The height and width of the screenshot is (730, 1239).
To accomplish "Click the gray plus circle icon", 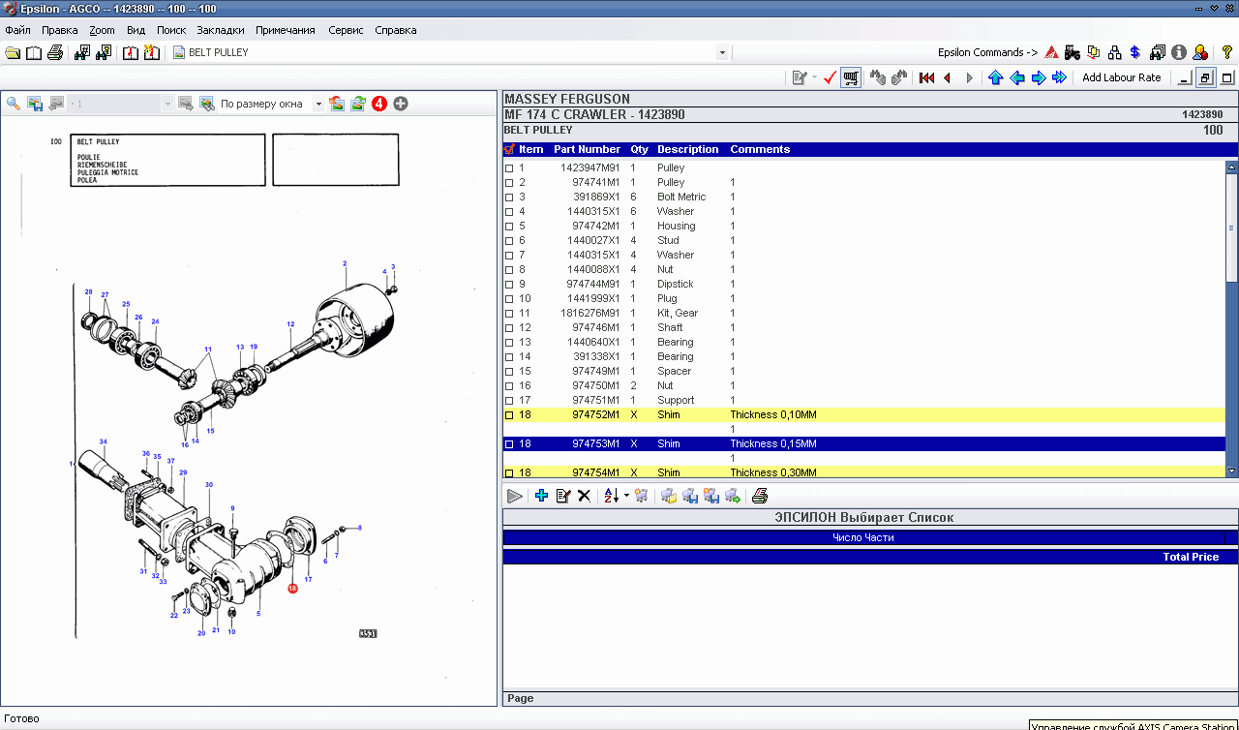I will 401,104.
